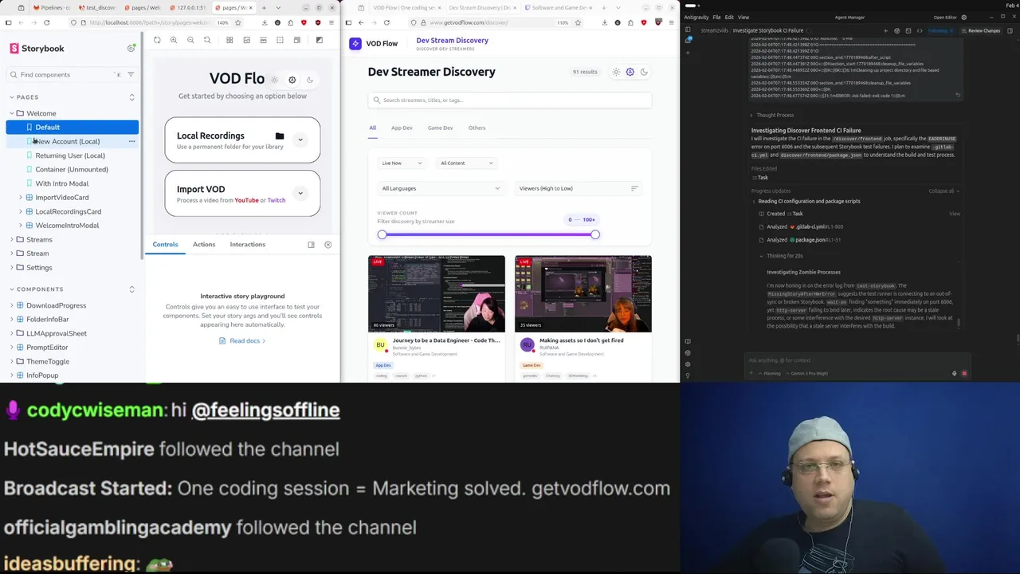Image resolution: width=1020 pixels, height=574 pixels.
Task: Open more options for New Account (Local)
Action: (x=131, y=141)
